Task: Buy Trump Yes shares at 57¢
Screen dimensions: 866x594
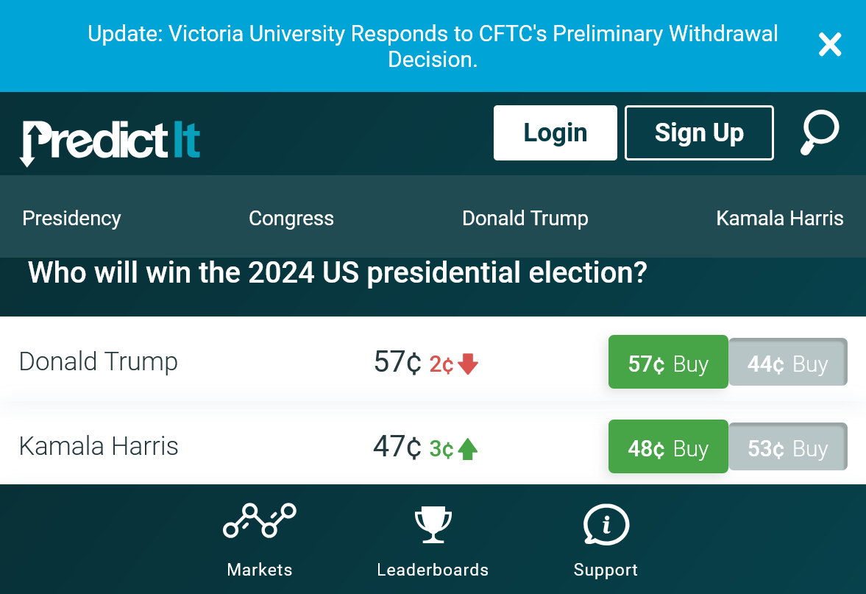Action: coord(668,364)
